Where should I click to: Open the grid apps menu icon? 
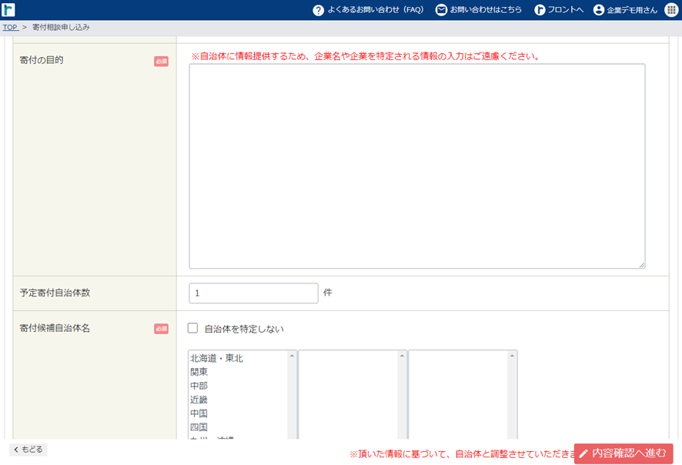(x=671, y=10)
